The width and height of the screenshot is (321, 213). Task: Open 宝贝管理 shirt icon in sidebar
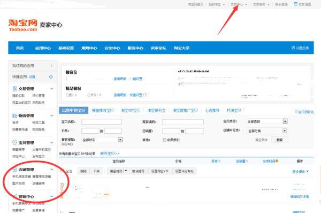(x=14, y=142)
